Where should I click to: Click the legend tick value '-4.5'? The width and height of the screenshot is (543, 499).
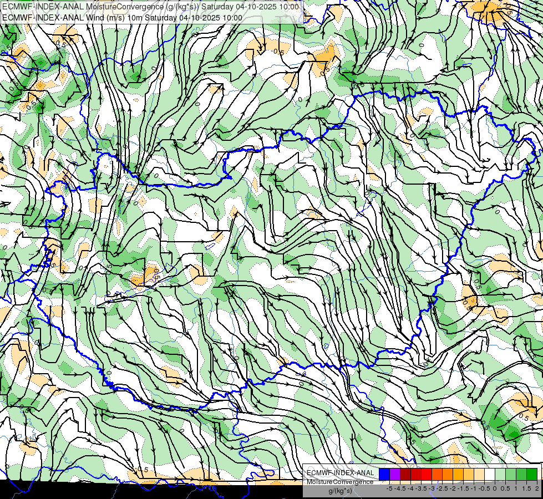(x=400, y=488)
